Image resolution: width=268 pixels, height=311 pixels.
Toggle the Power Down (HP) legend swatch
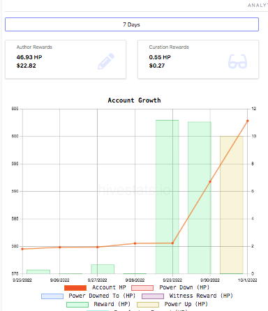pyautogui.click(x=142, y=288)
